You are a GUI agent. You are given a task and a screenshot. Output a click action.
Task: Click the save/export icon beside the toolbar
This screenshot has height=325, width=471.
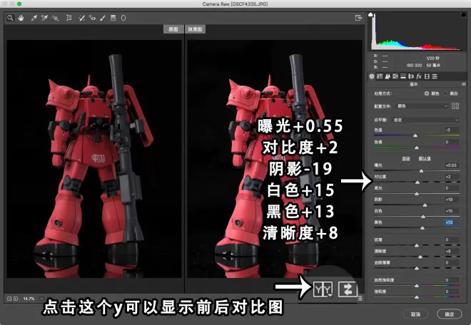pos(358,18)
